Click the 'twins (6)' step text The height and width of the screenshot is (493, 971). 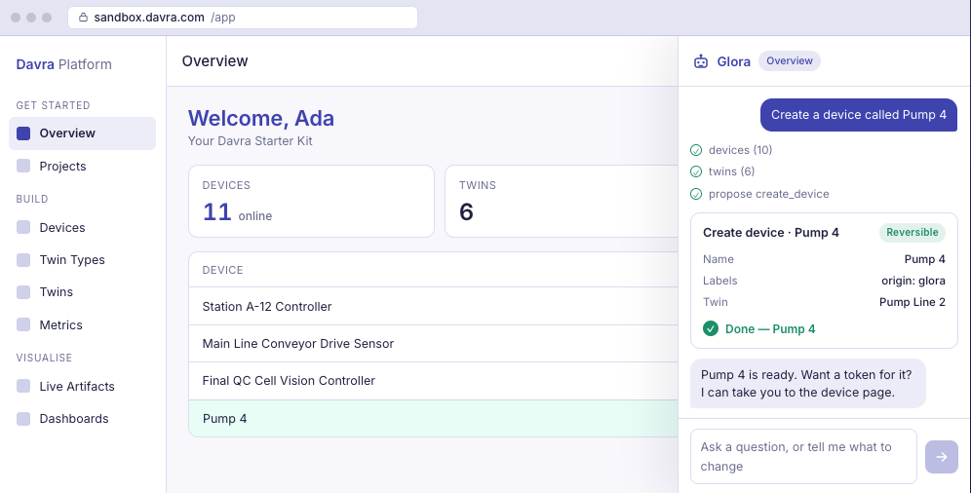(731, 171)
